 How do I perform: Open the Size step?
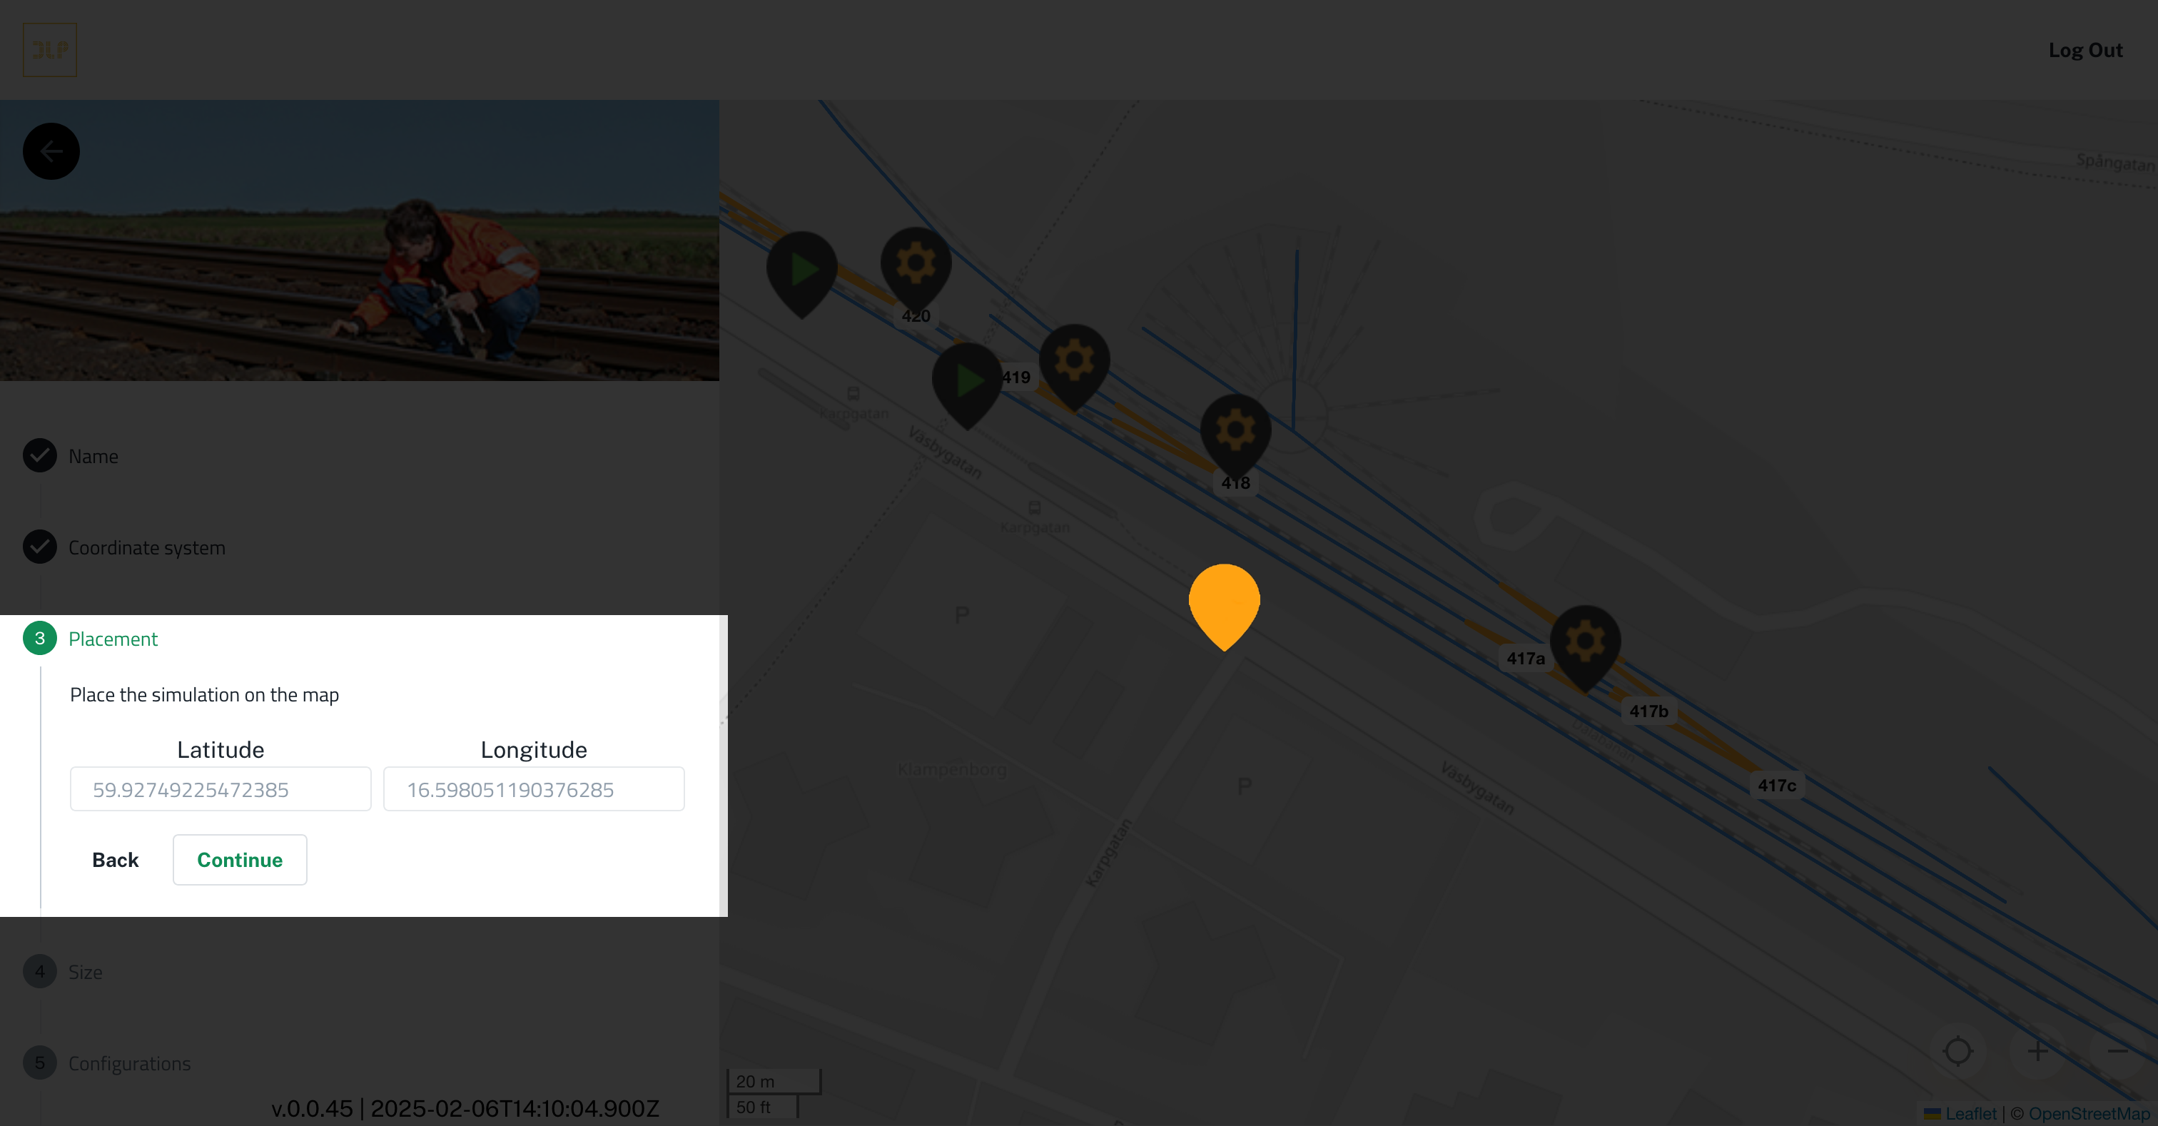pos(85,972)
